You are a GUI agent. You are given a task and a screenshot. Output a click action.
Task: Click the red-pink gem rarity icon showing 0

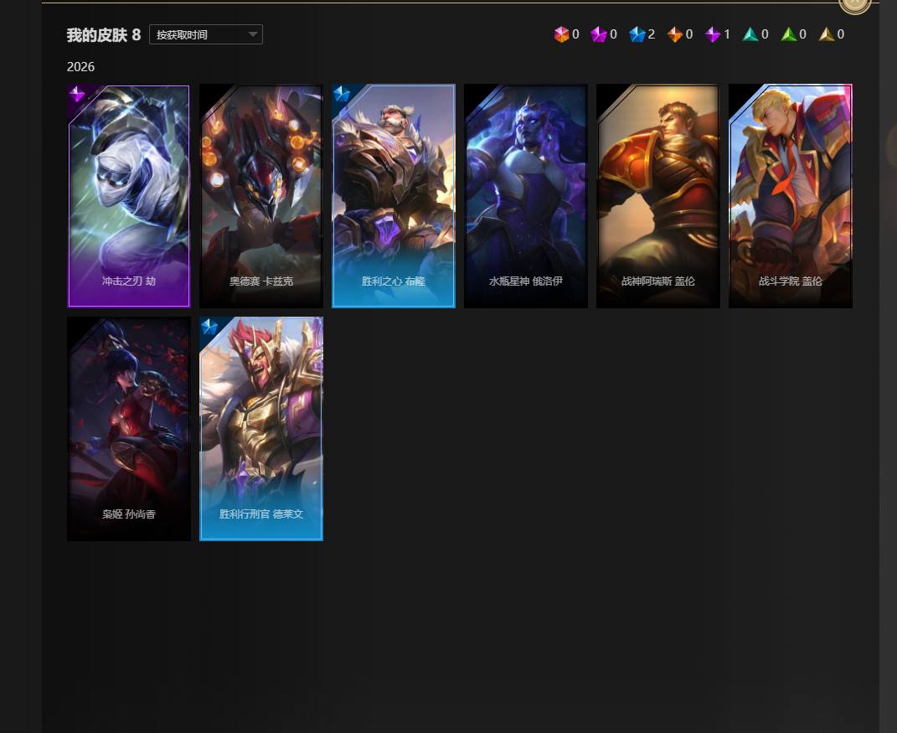point(561,34)
